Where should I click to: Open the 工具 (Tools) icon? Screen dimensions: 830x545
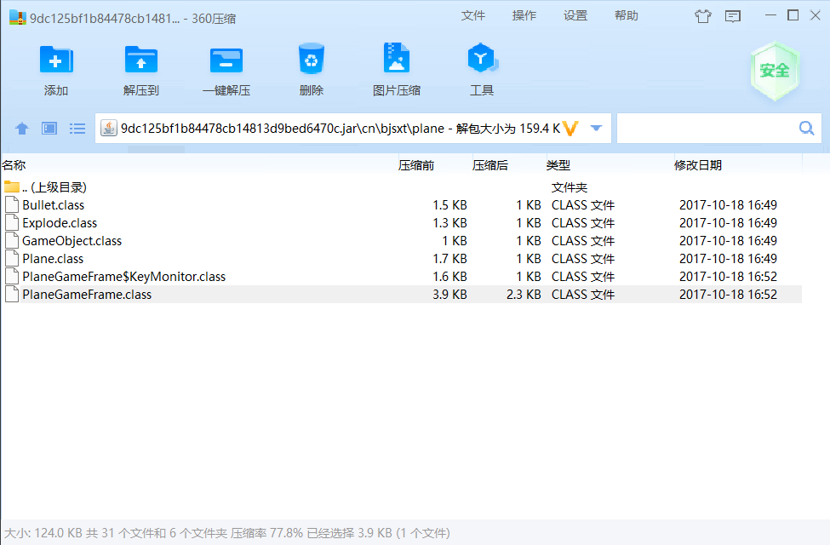click(x=482, y=58)
